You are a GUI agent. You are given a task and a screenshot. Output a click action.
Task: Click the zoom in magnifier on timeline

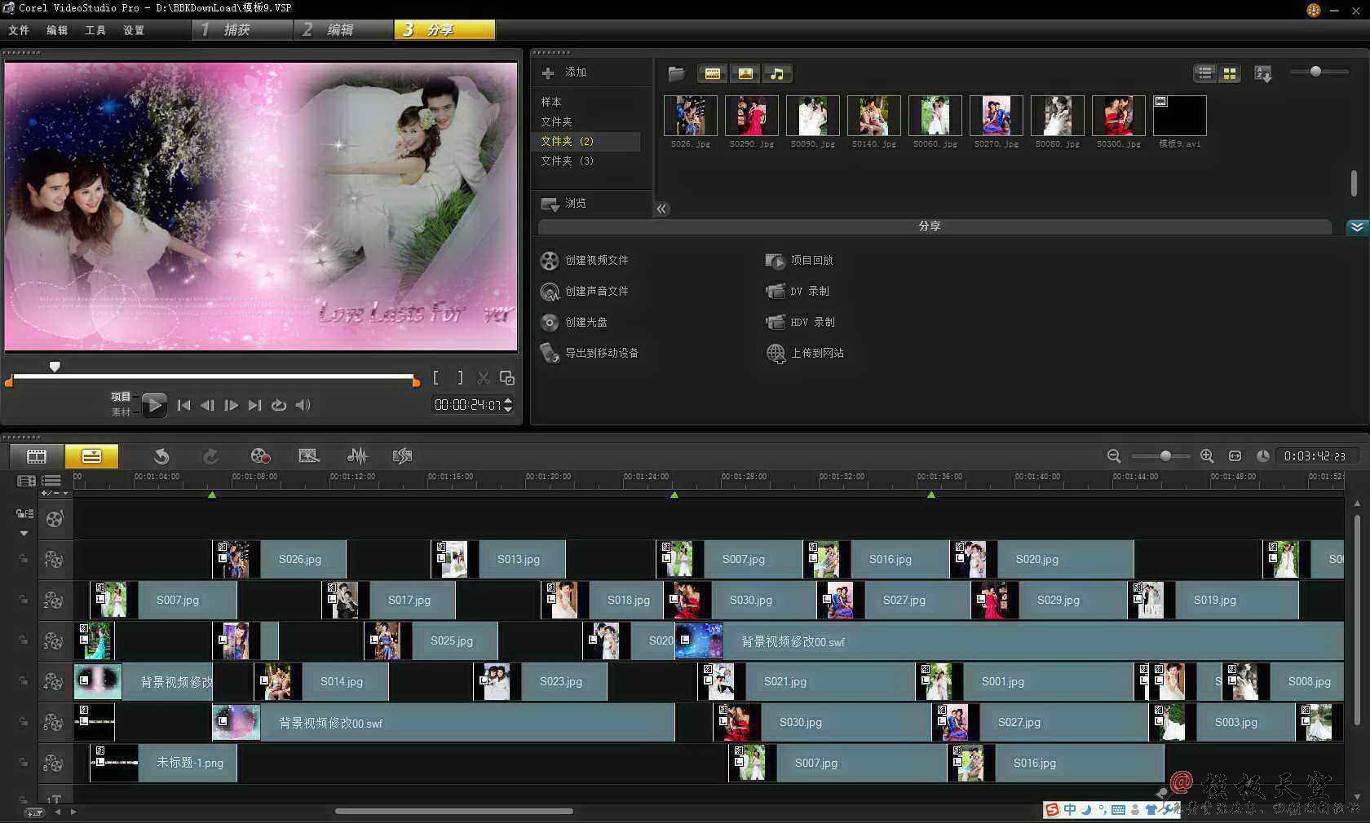(x=1207, y=456)
